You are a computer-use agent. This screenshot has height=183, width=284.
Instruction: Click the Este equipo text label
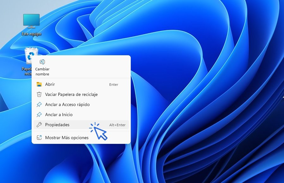point(31,34)
